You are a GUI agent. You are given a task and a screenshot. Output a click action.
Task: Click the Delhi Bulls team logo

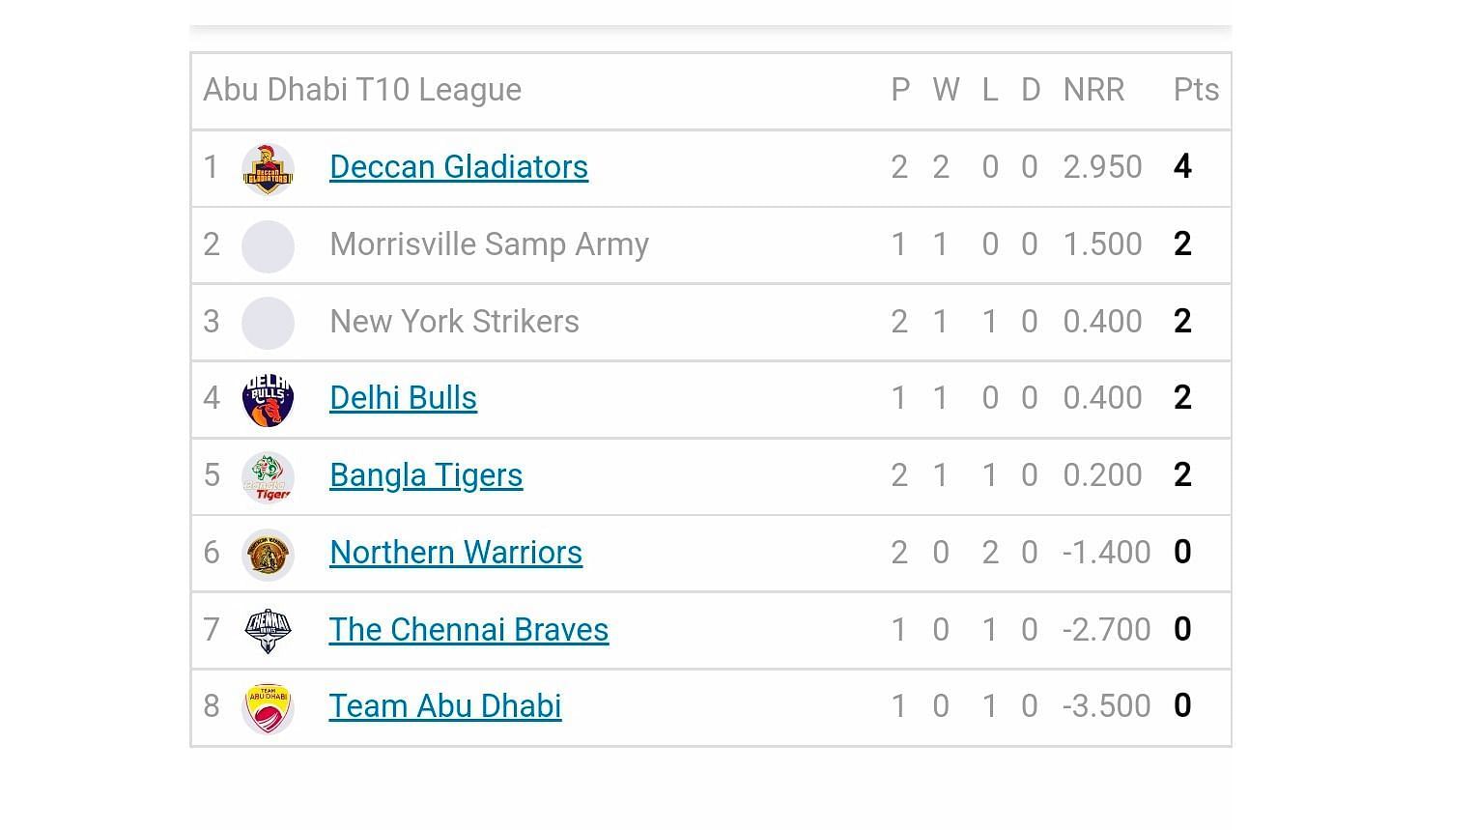click(x=268, y=400)
